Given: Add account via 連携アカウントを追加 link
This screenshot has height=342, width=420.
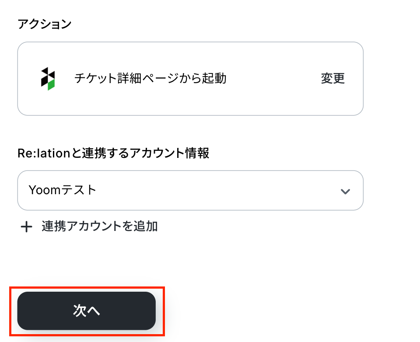Looking at the screenshot, I should click(x=100, y=227).
